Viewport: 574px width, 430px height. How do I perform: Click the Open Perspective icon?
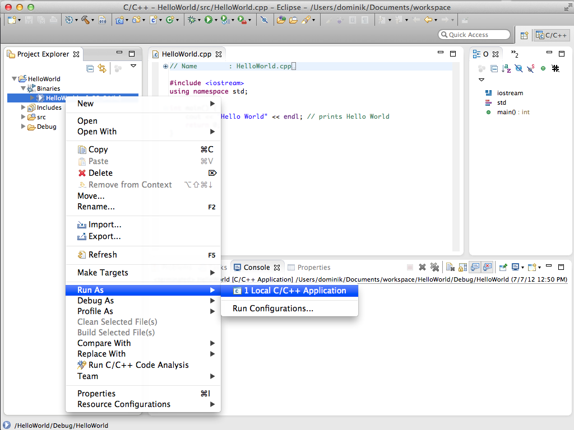(524, 35)
